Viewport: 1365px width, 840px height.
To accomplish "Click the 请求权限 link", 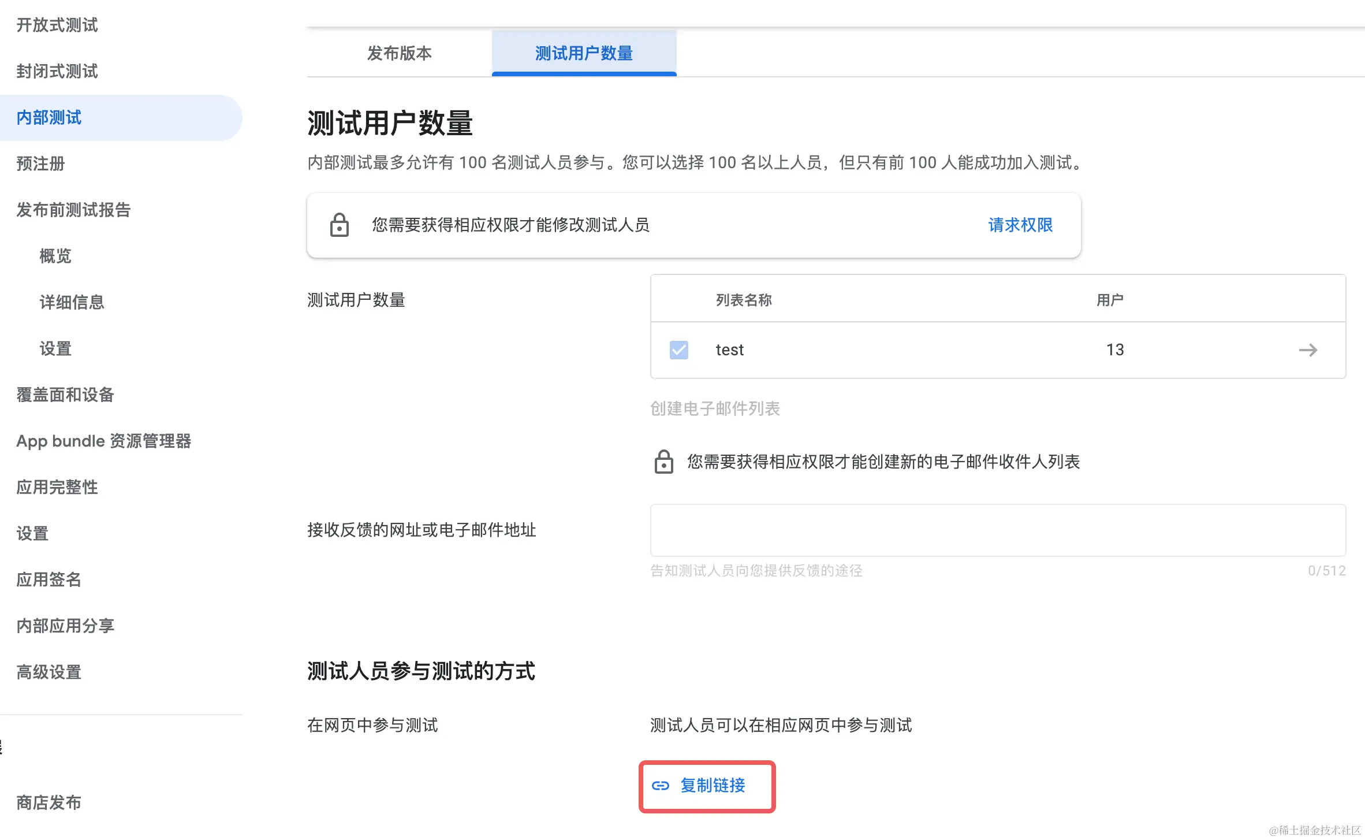I will 1020,225.
